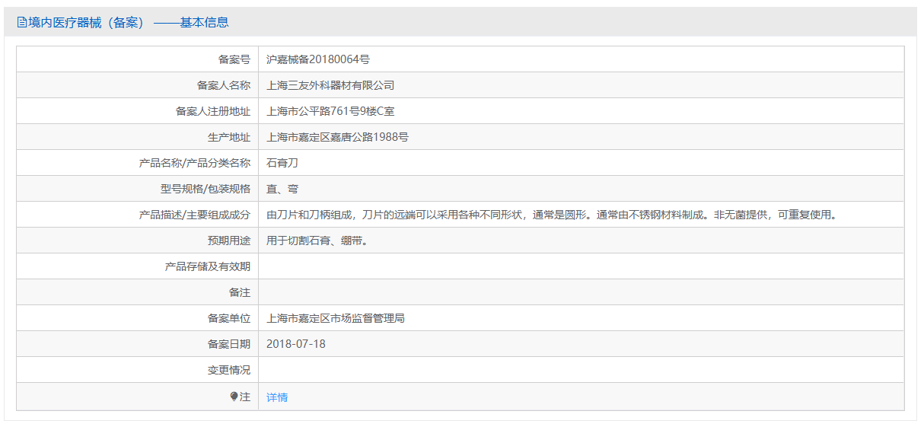Open the 详情 link
This screenshot has width=924, height=427.
point(277,397)
